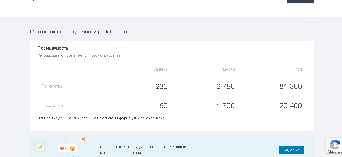Image resolution: width=342 pixels, height=157 pixels.
Task: Click the Посетители row label
Action: pyautogui.click(x=52, y=106)
